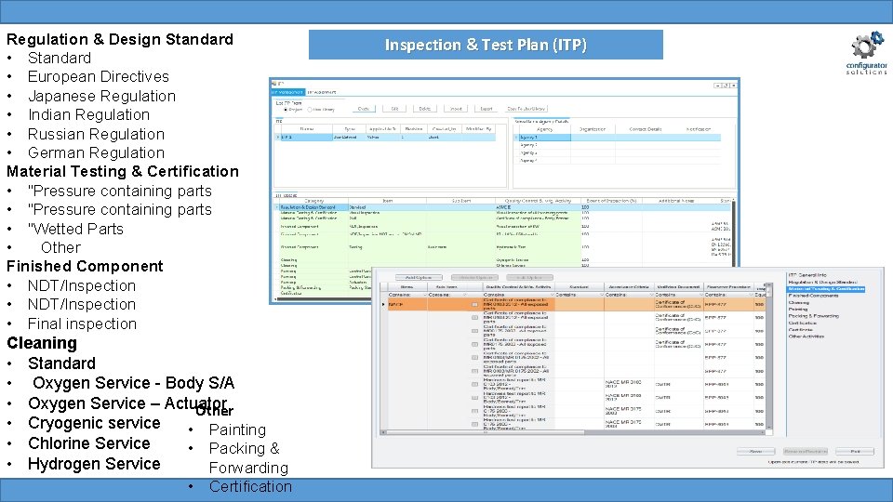
Task: Click the Export button in ITP window
Action: [486, 109]
